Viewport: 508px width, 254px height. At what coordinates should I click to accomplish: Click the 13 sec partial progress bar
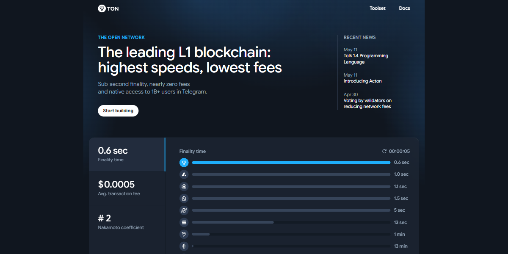pyautogui.click(x=233, y=222)
